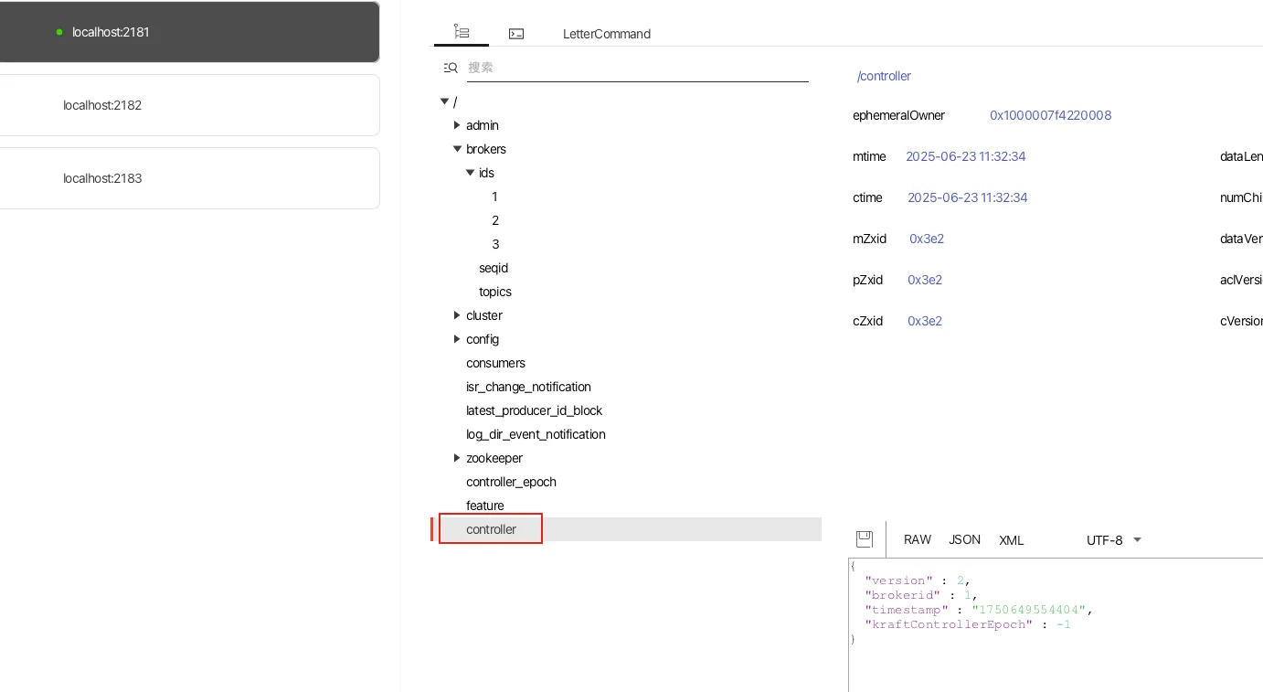The width and height of the screenshot is (1263, 692).
Task: Save node data with the floppy disk icon
Action: tap(864, 539)
